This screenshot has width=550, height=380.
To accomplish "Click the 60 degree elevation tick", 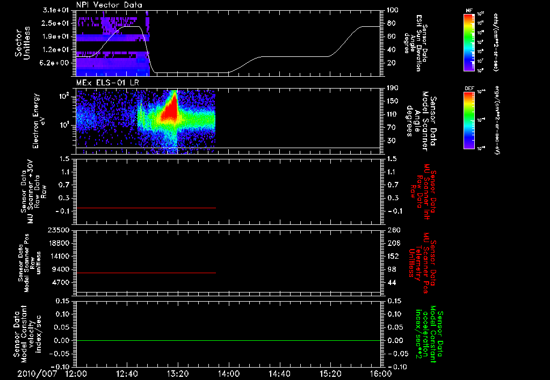I will pyautogui.click(x=392, y=36).
